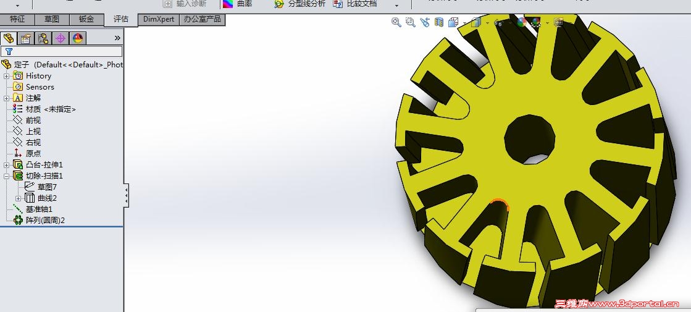Click the center shaft hole of the model
Image resolution: width=691 pixels, height=312 pixels.
pyautogui.click(x=529, y=140)
